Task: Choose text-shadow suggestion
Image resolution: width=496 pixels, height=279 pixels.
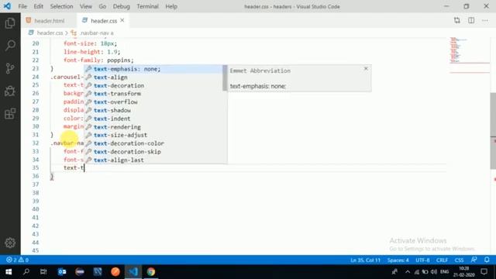Action: [153, 110]
